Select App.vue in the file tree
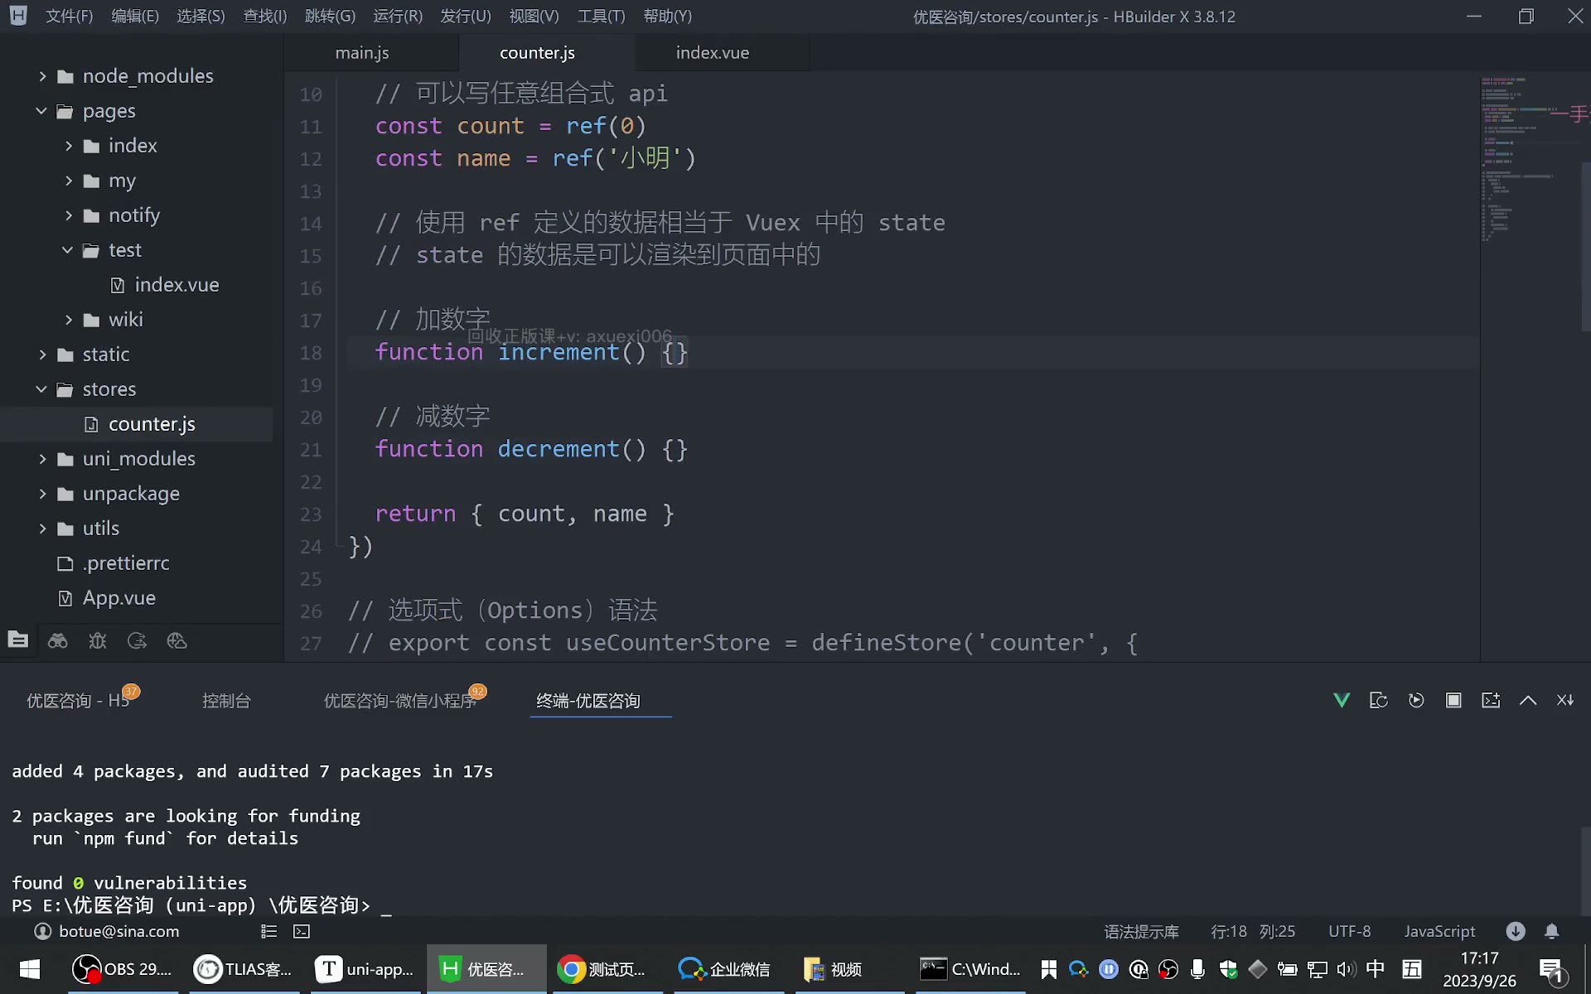This screenshot has width=1591, height=994. [118, 598]
